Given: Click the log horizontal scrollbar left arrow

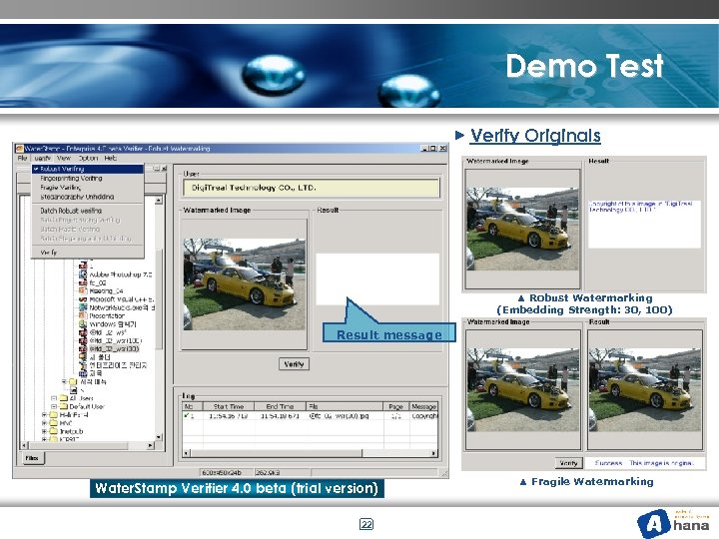Looking at the screenshot, I should point(186,453).
